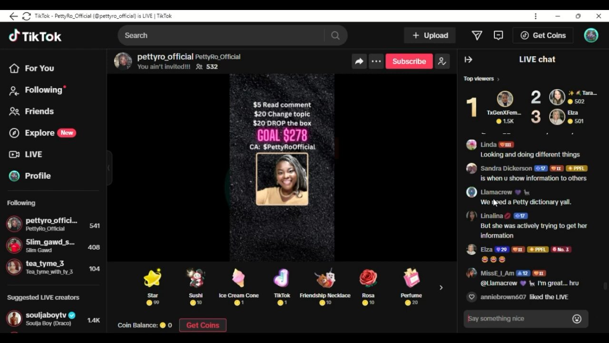Send the Rosa gift
This screenshot has height=343, width=609.
(368, 286)
